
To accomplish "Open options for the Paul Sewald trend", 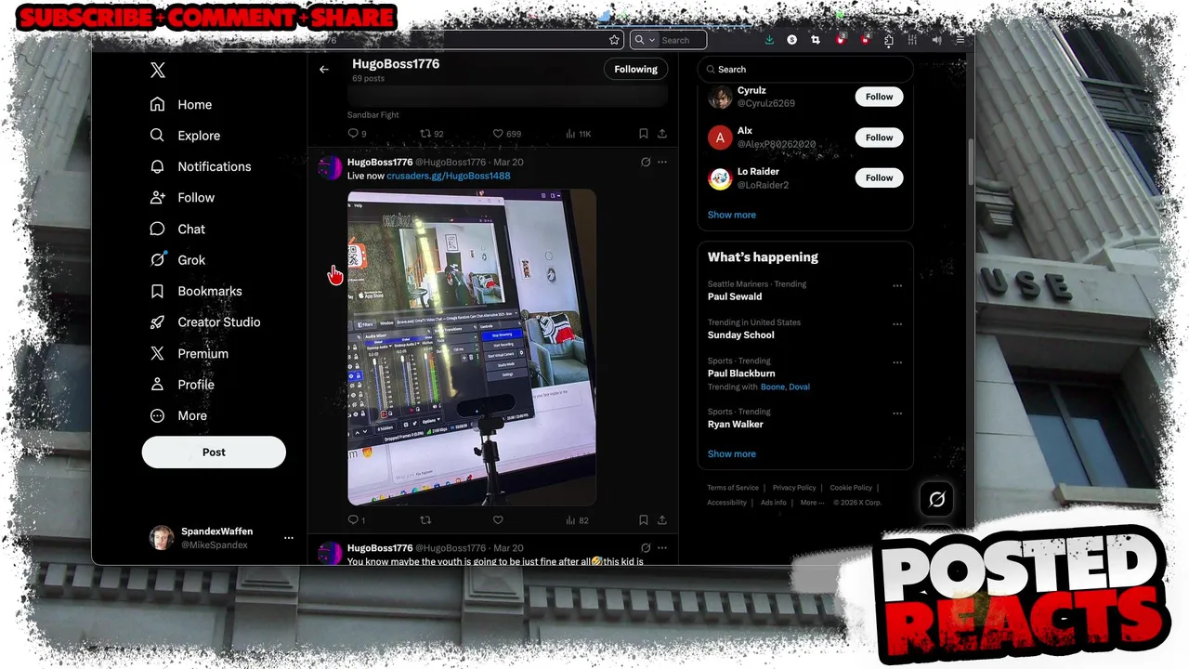I will click(x=897, y=286).
